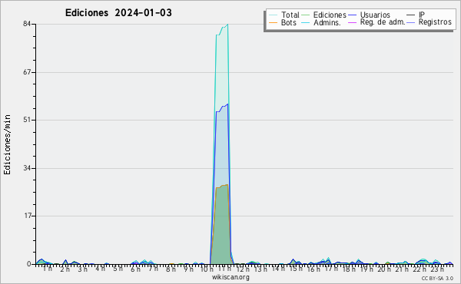Click the y-axis value 17
The image size is (461, 284).
pos(27,216)
